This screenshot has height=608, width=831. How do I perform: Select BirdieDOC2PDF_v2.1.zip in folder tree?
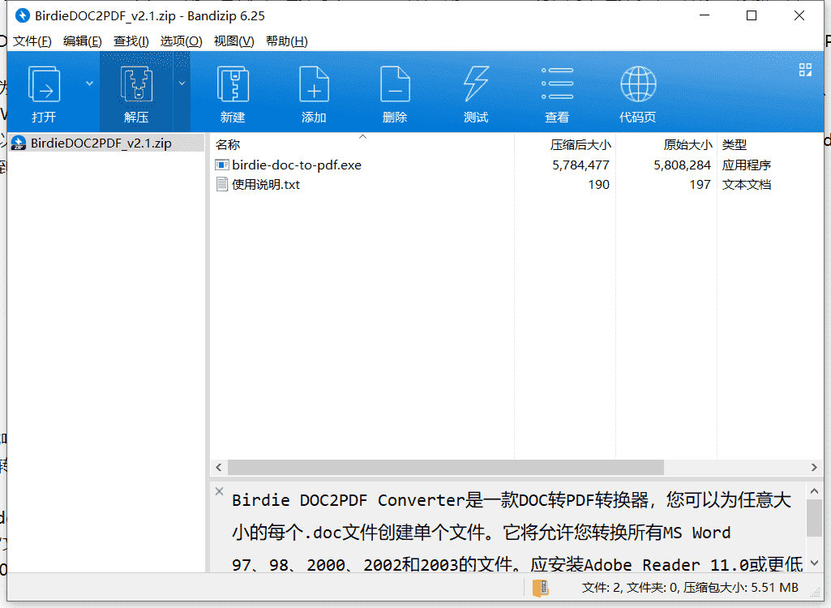point(101,143)
